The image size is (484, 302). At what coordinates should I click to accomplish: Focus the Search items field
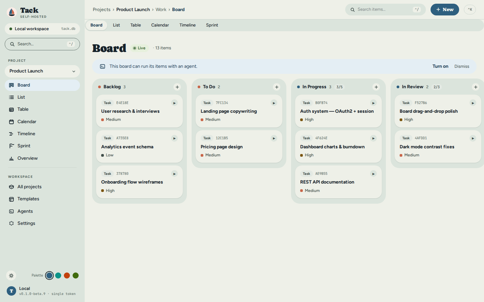(386, 9)
